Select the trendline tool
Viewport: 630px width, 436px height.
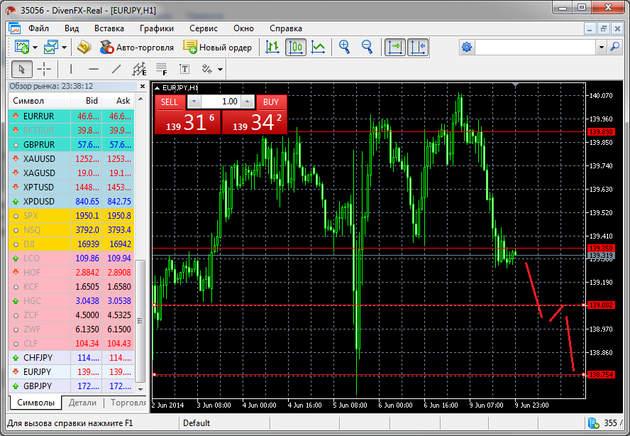pos(116,69)
